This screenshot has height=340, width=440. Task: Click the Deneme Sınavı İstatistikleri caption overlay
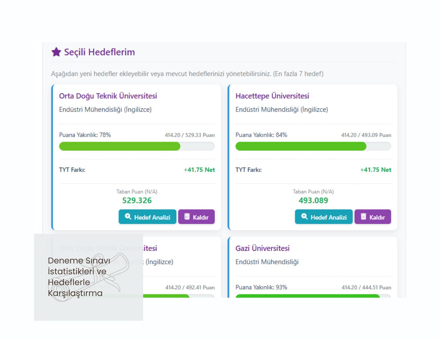coord(79,277)
